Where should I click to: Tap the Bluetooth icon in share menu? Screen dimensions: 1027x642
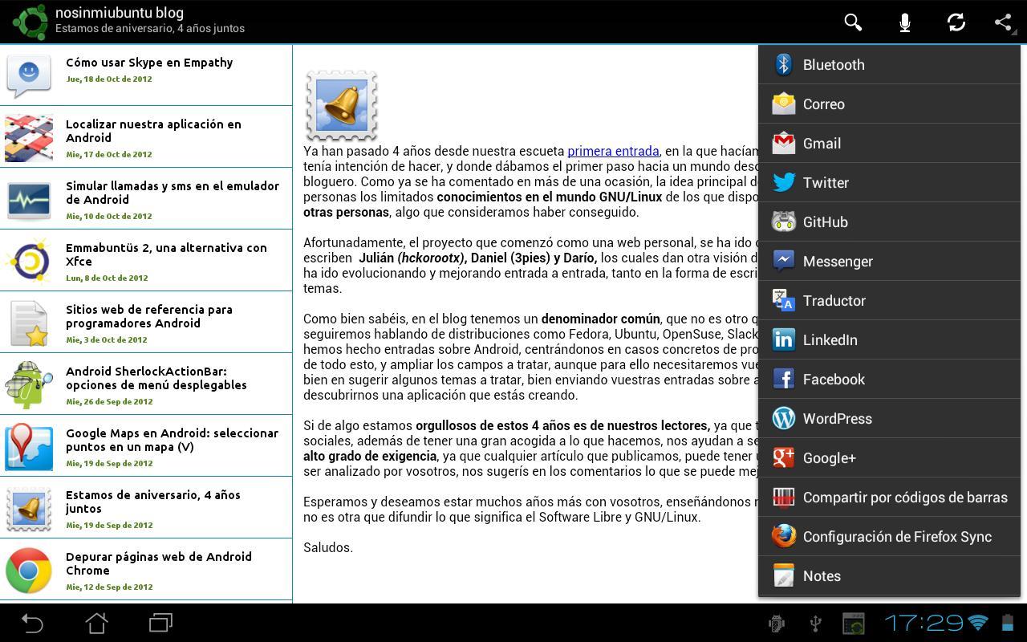(x=783, y=64)
